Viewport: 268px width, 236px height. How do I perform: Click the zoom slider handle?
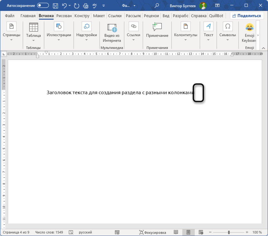(x=229, y=232)
